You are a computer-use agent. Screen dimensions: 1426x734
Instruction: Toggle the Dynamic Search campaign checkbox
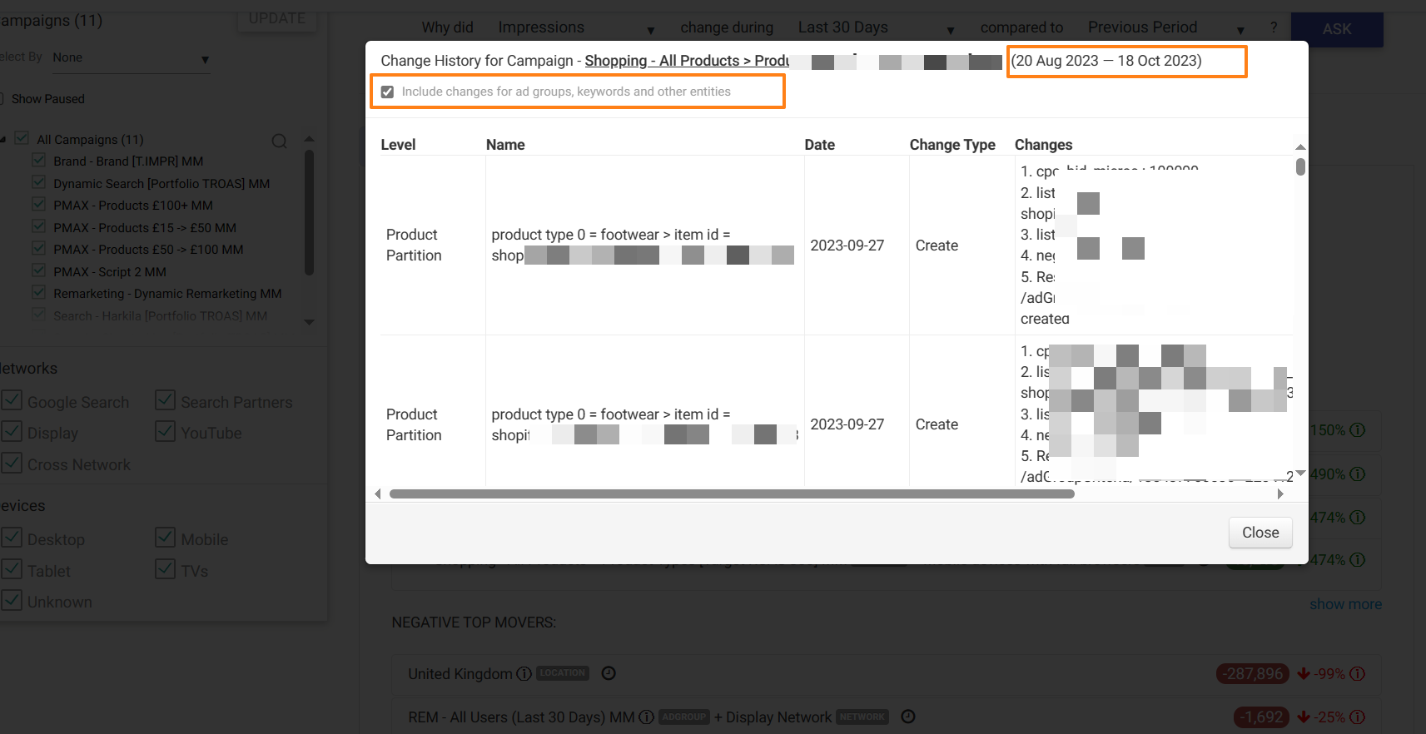38,182
